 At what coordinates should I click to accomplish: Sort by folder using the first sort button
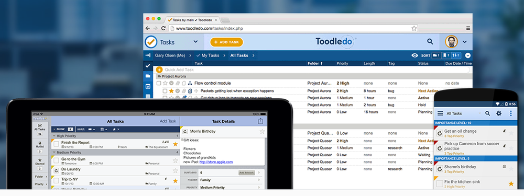click(x=436, y=55)
